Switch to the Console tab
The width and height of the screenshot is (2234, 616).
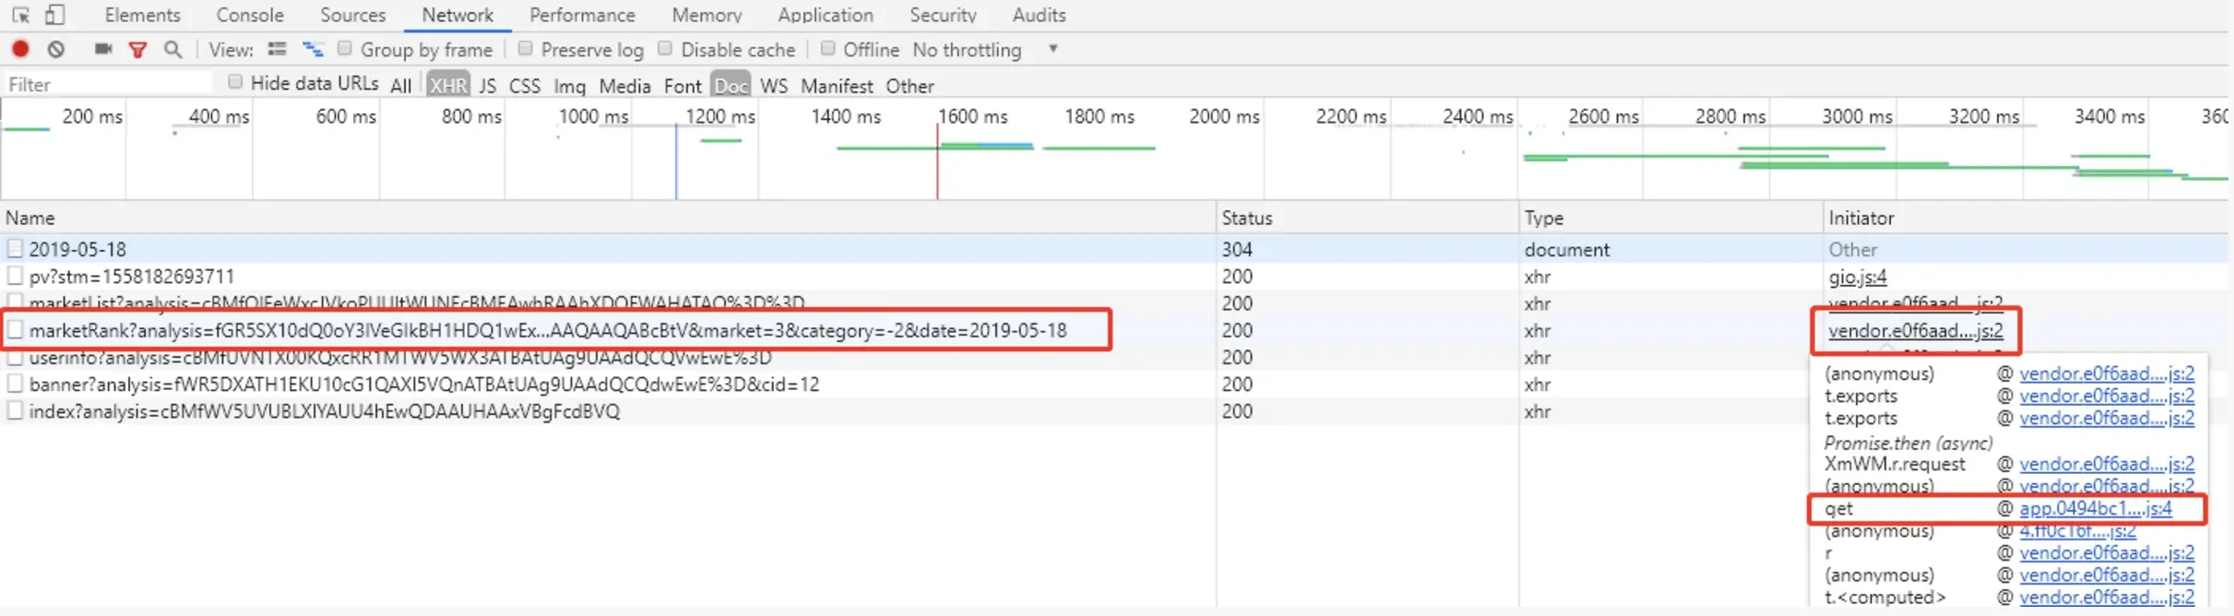pyautogui.click(x=250, y=15)
